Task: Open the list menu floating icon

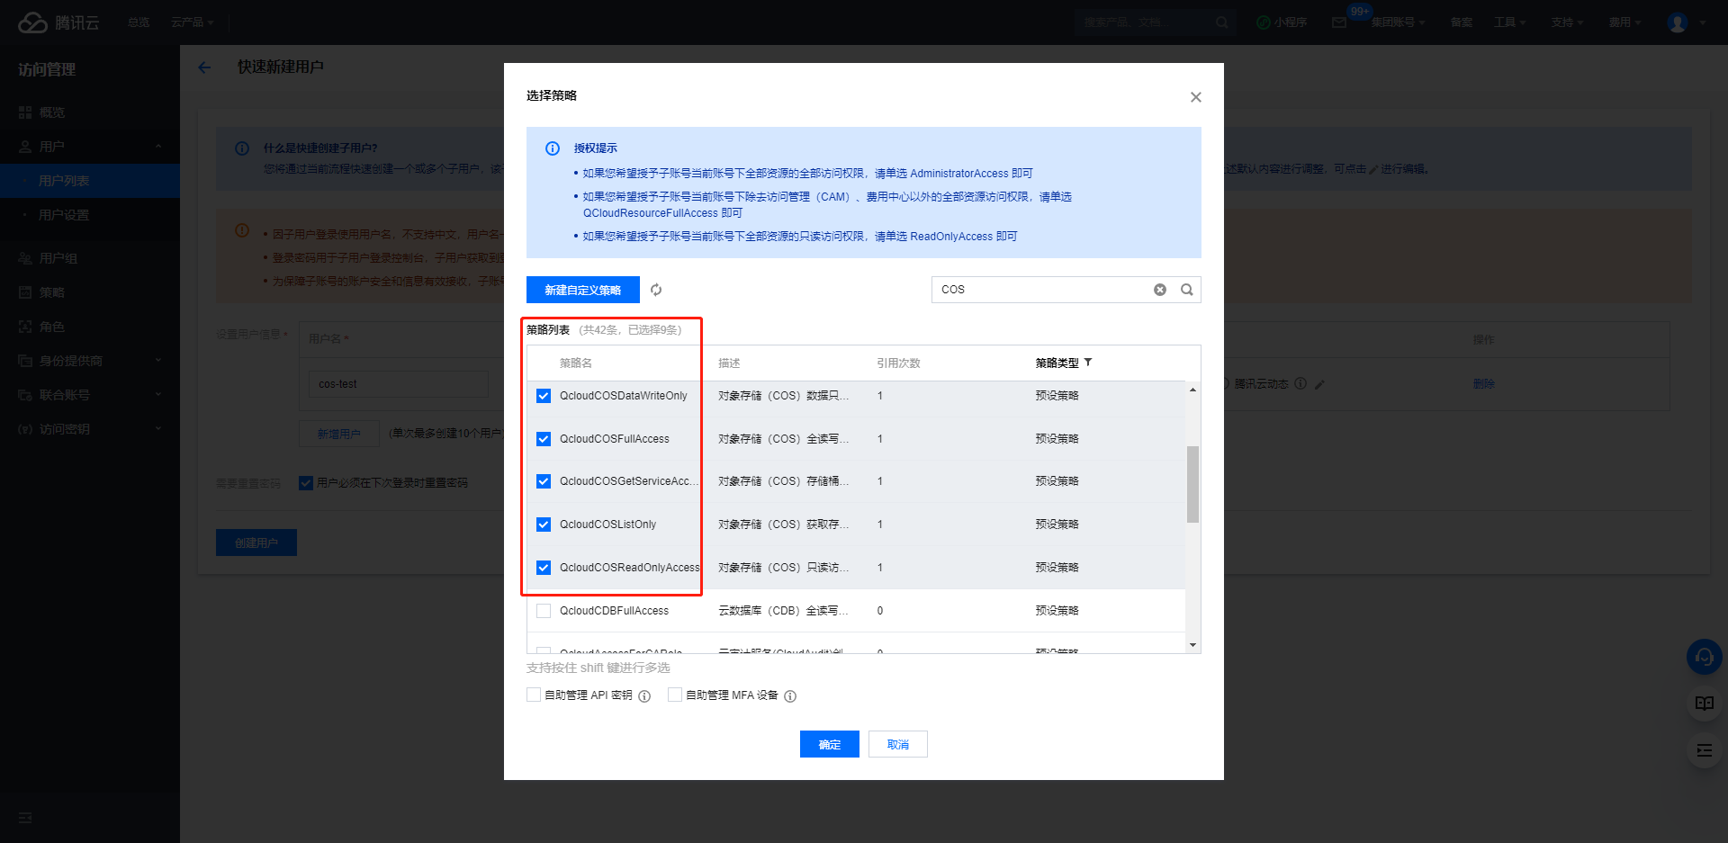Action: 1705,750
